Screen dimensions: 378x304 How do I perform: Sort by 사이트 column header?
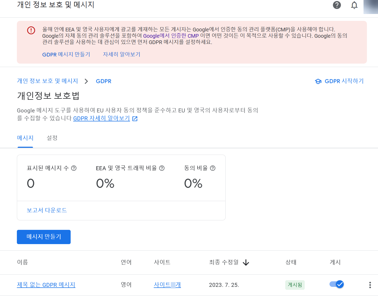pyautogui.click(x=162, y=262)
